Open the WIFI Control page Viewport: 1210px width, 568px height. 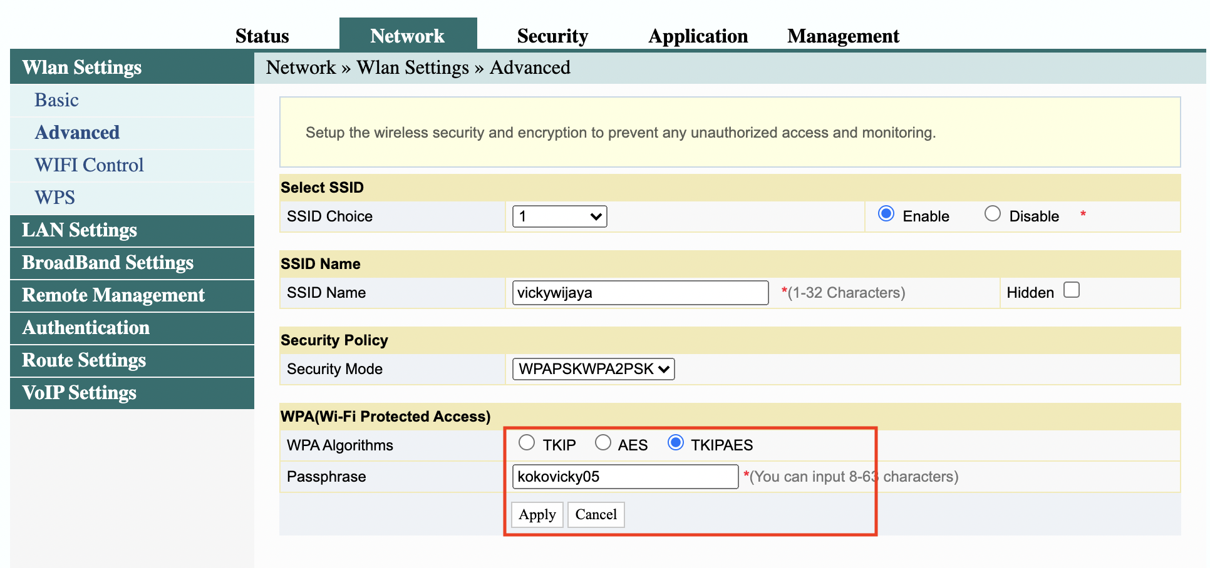tap(89, 165)
